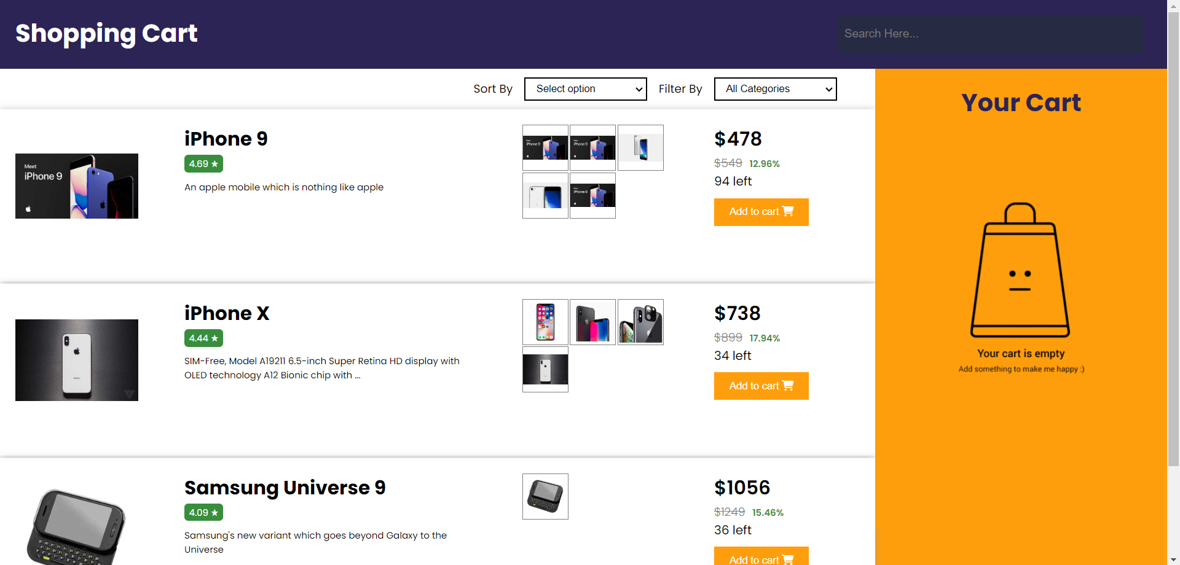Add iPhone X to cart
The width and height of the screenshot is (1180, 565).
click(x=761, y=386)
